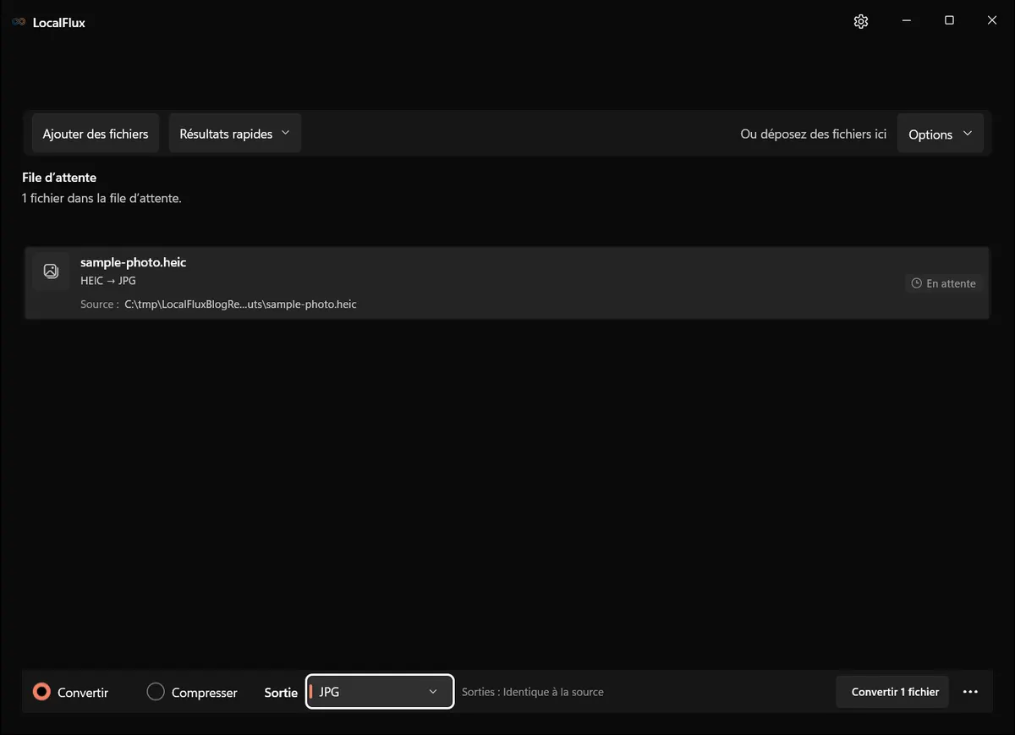Click the Ou déposez des fichiers ici drop area
The width and height of the screenshot is (1015, 735).
[813, 134]
